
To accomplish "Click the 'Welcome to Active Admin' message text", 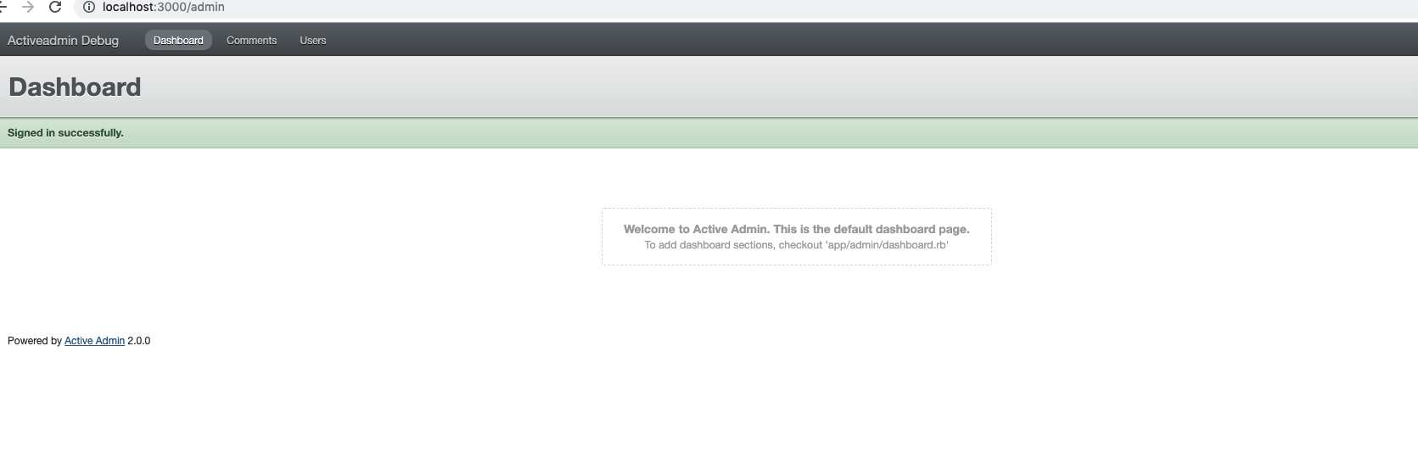I will 796,229.
